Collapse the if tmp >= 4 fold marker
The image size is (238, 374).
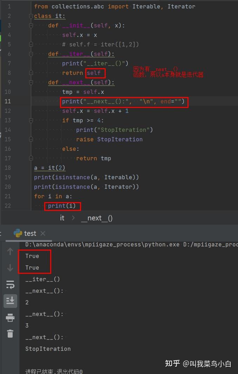pyautogui.click(x=31, y=121)
